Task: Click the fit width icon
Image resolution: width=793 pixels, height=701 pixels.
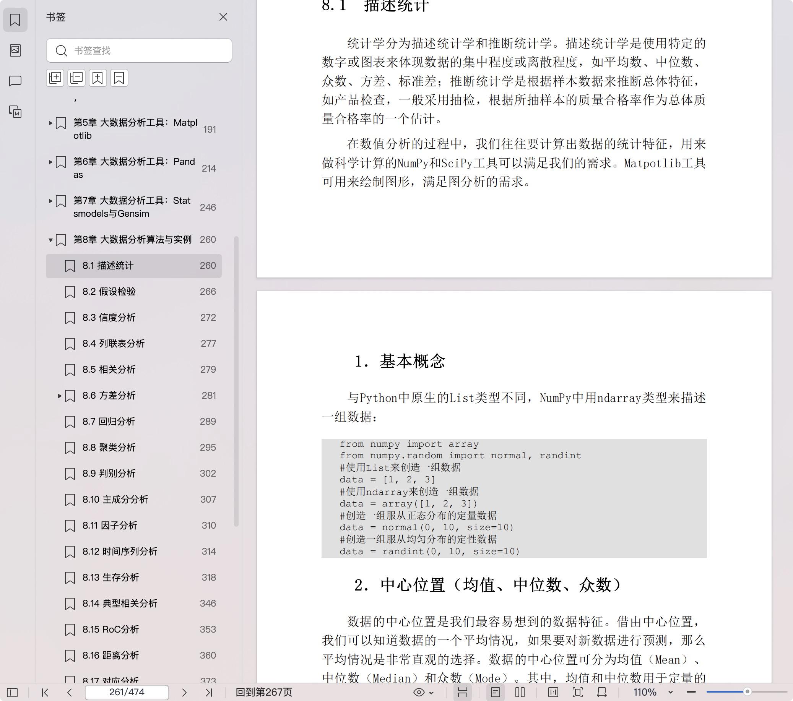Action: 602,693
